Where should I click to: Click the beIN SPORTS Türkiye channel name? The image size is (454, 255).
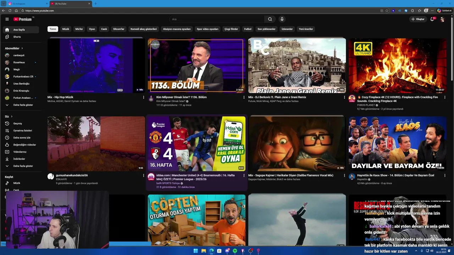(168, 183)
